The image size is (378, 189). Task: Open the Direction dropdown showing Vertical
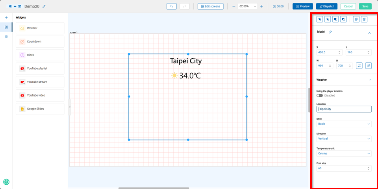(344, 139)
